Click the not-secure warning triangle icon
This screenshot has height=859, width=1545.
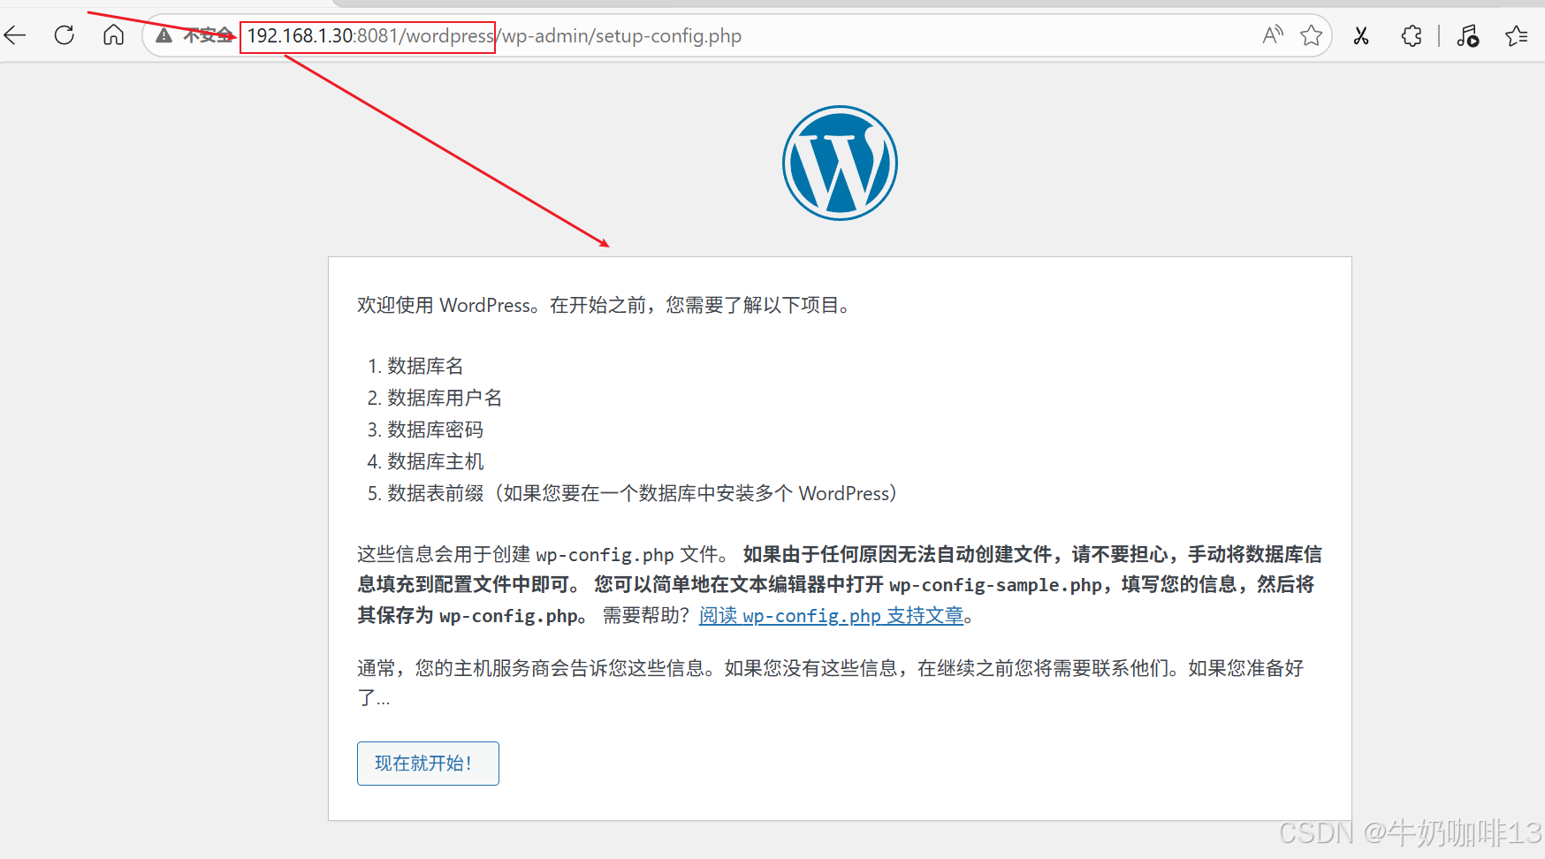[x=164, y=35]
